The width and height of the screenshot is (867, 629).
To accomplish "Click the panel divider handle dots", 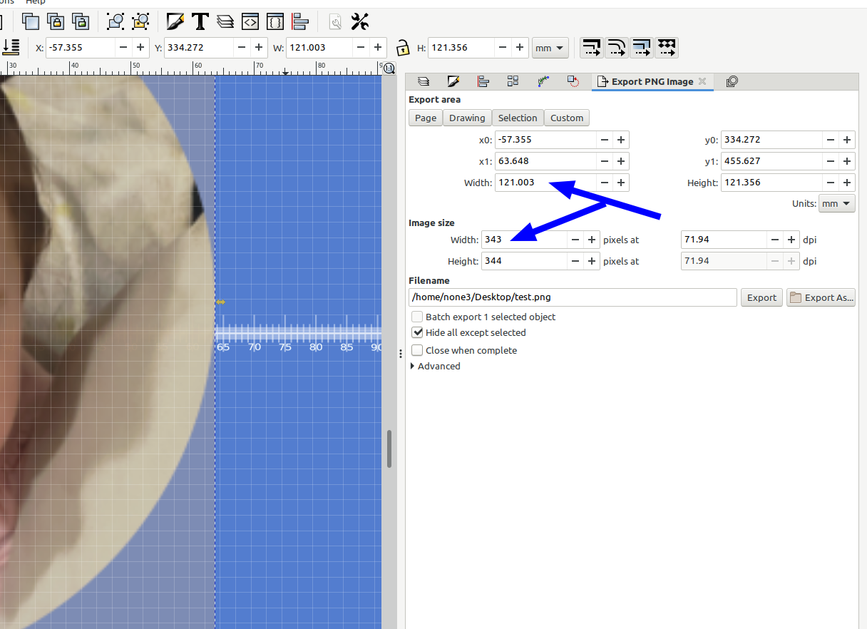I will (x=400, y=352).
